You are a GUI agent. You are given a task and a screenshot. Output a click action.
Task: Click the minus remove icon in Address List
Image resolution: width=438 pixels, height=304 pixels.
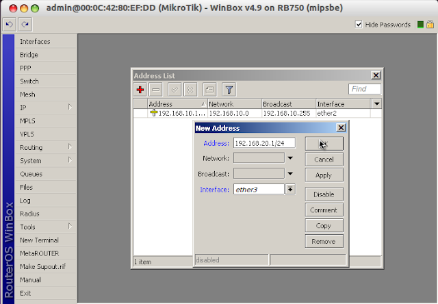click(x=156, y=90)
